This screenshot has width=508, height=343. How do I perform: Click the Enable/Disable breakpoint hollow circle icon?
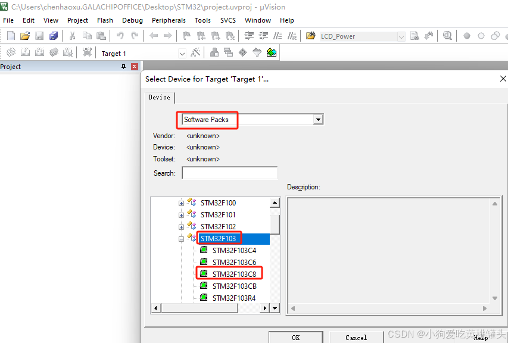pos(481,36)
